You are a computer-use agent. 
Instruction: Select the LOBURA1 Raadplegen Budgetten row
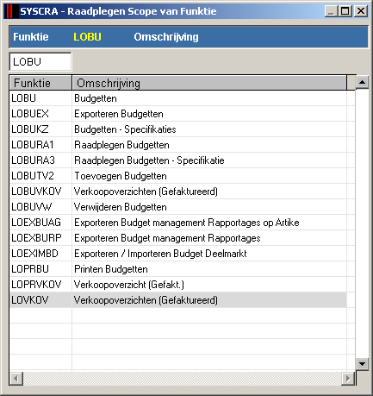coord(178,145)
